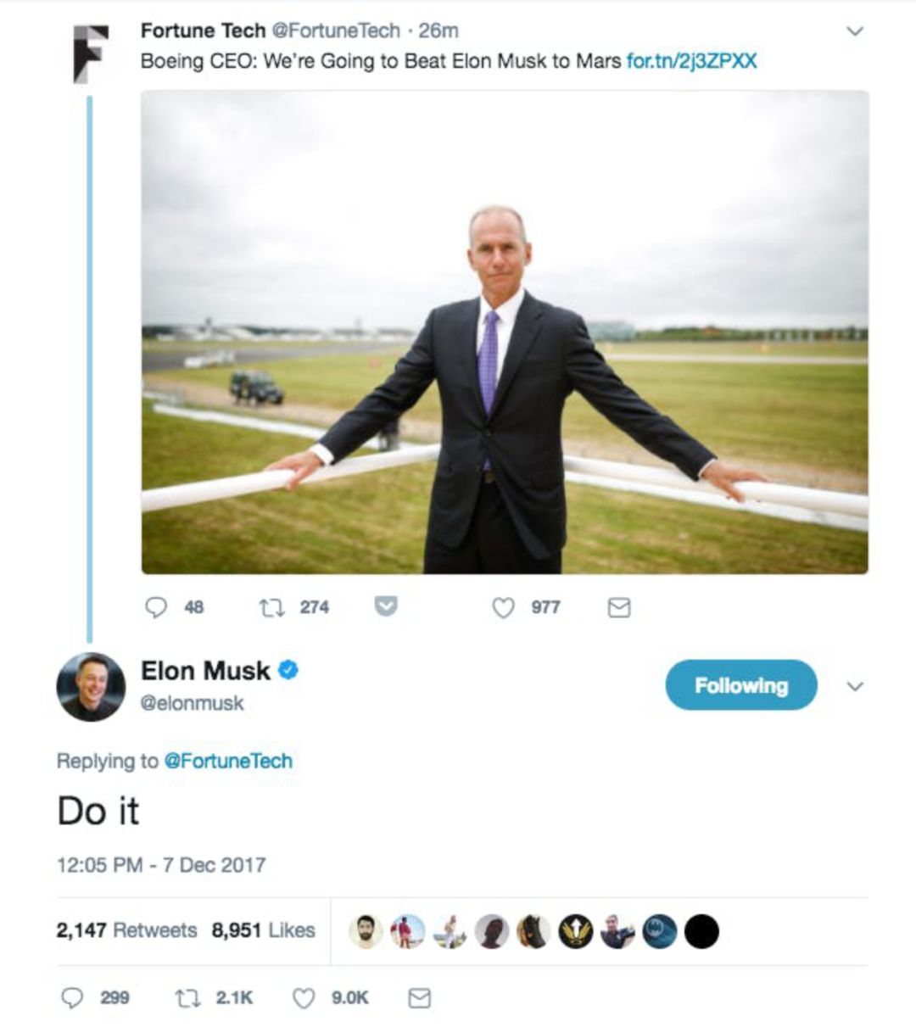Toggle the Following button

tap(740, 685)
